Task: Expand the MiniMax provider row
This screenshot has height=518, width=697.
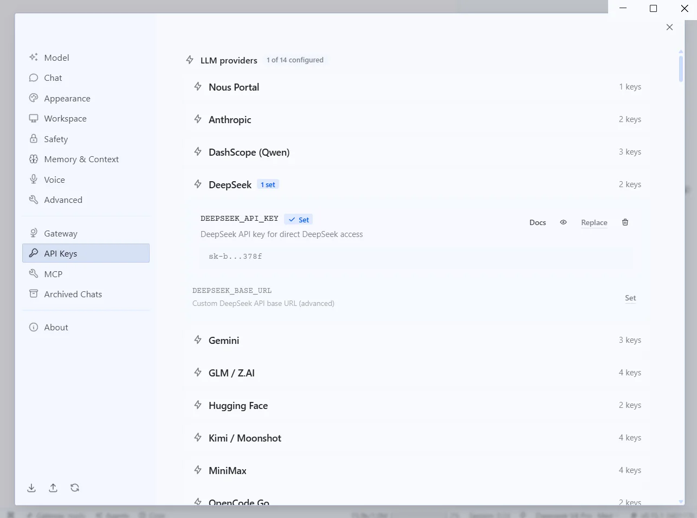Action: [417, 470]
